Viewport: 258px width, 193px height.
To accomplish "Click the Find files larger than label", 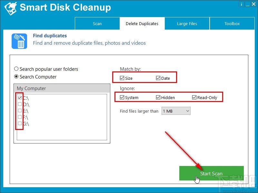I will click(x=139, y=111).
